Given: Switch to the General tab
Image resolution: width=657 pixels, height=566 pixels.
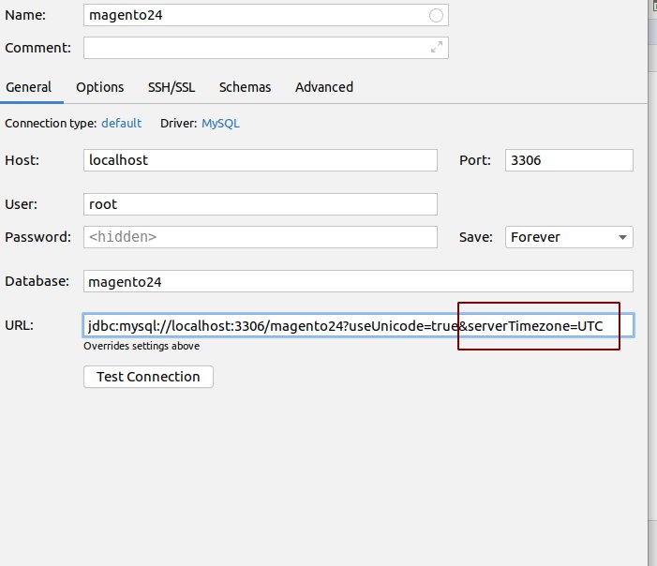Looking at the screenshot, I should [x=28, y=87].
